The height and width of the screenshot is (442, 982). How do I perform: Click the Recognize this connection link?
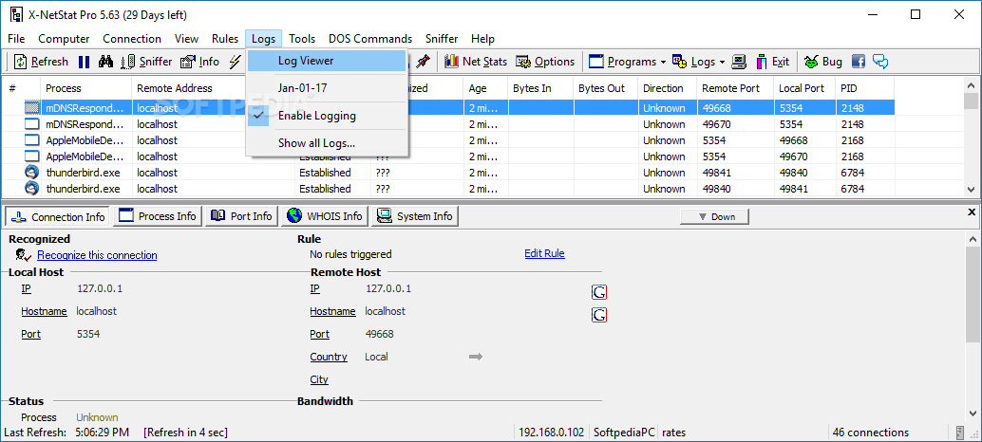97,255
